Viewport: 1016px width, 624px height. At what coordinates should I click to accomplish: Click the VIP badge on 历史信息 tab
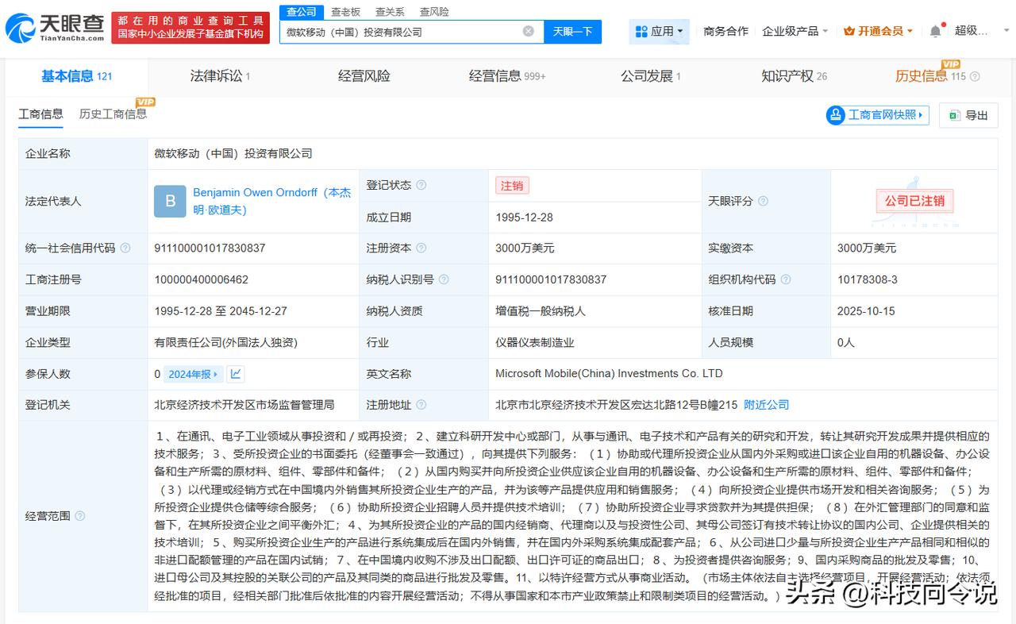(x=949, y=63)
